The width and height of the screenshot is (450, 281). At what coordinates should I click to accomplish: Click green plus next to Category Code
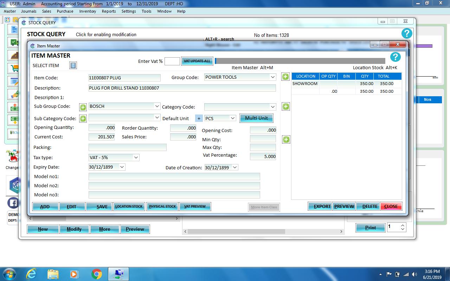tap(285, 106)
